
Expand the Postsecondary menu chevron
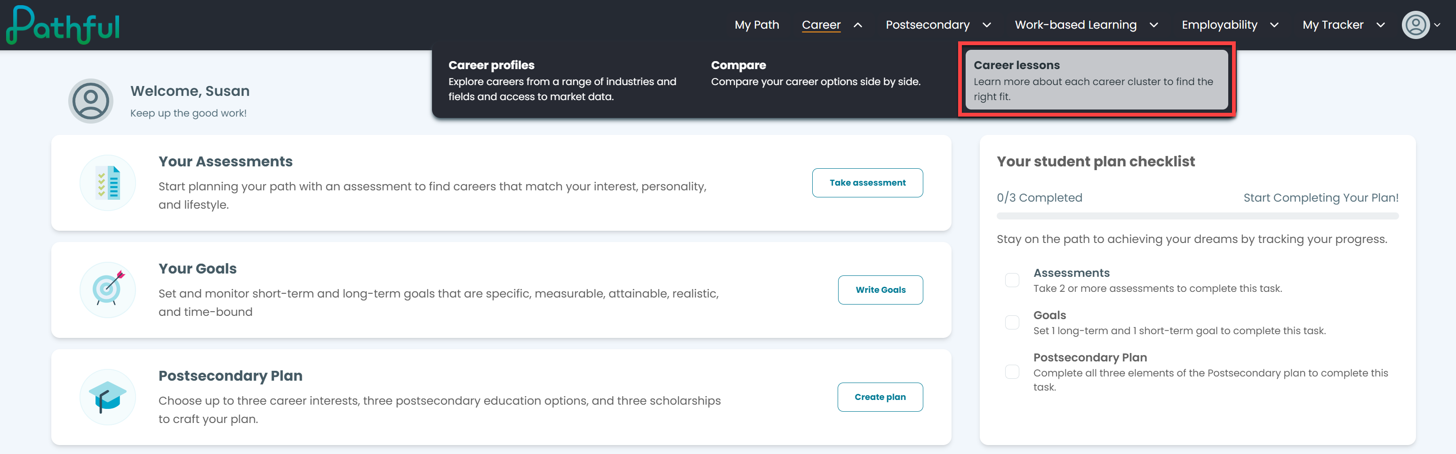[986, 25]
